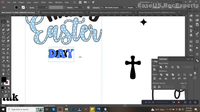This screenshot has height=112, width=200.
Task: Select the Hand tool
Action: [x=3, y=74]
